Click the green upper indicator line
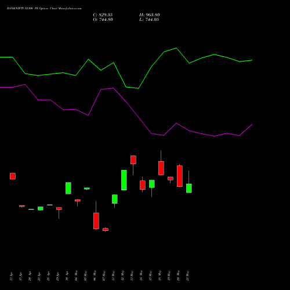290x290 pixels. point(126,87)
